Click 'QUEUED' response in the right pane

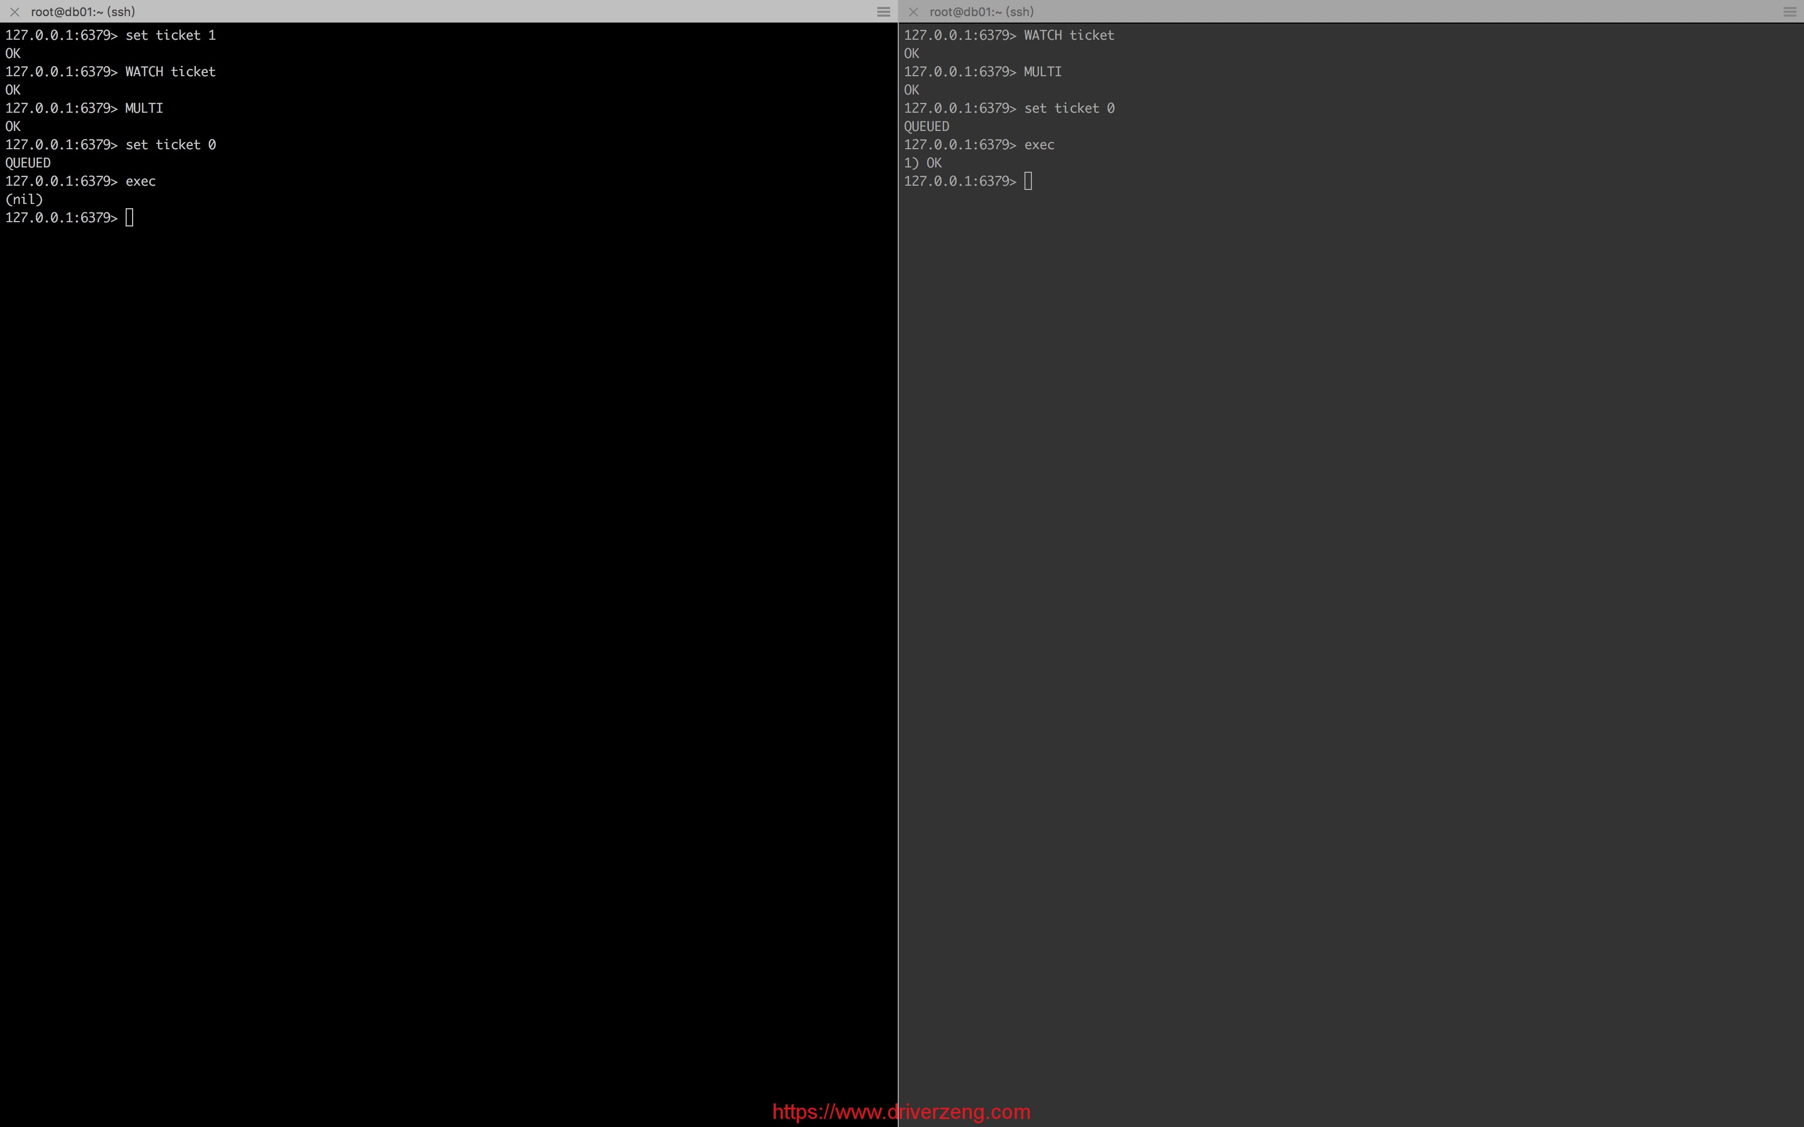point(927,126)
